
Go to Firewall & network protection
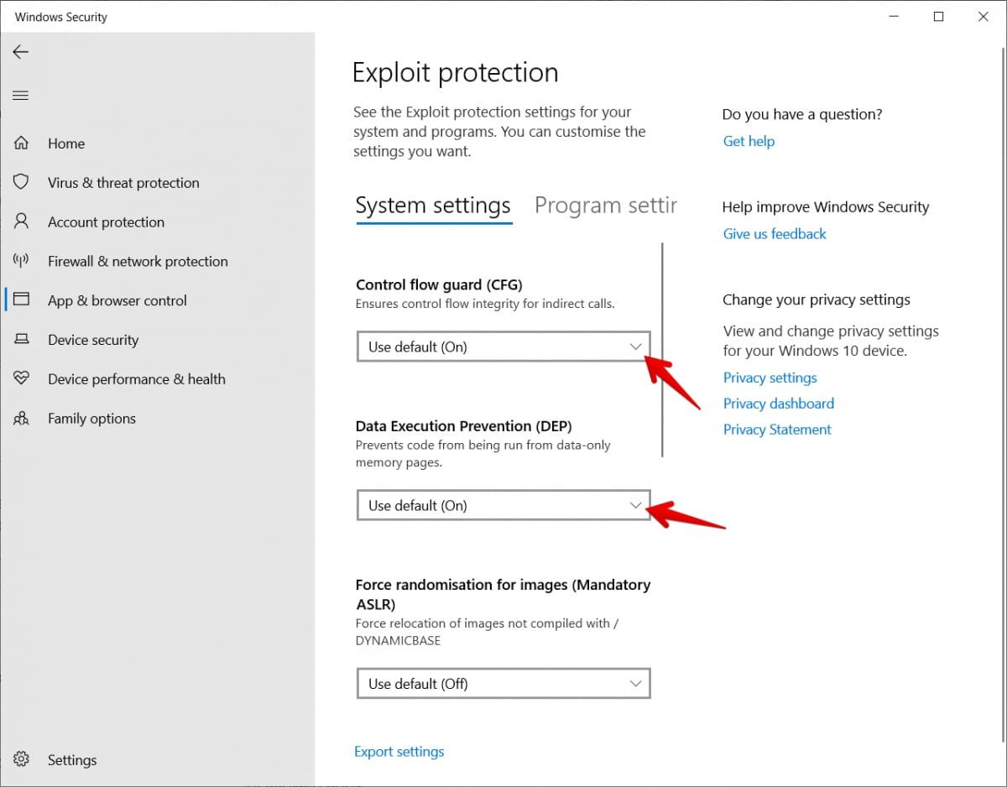(138, 261)
